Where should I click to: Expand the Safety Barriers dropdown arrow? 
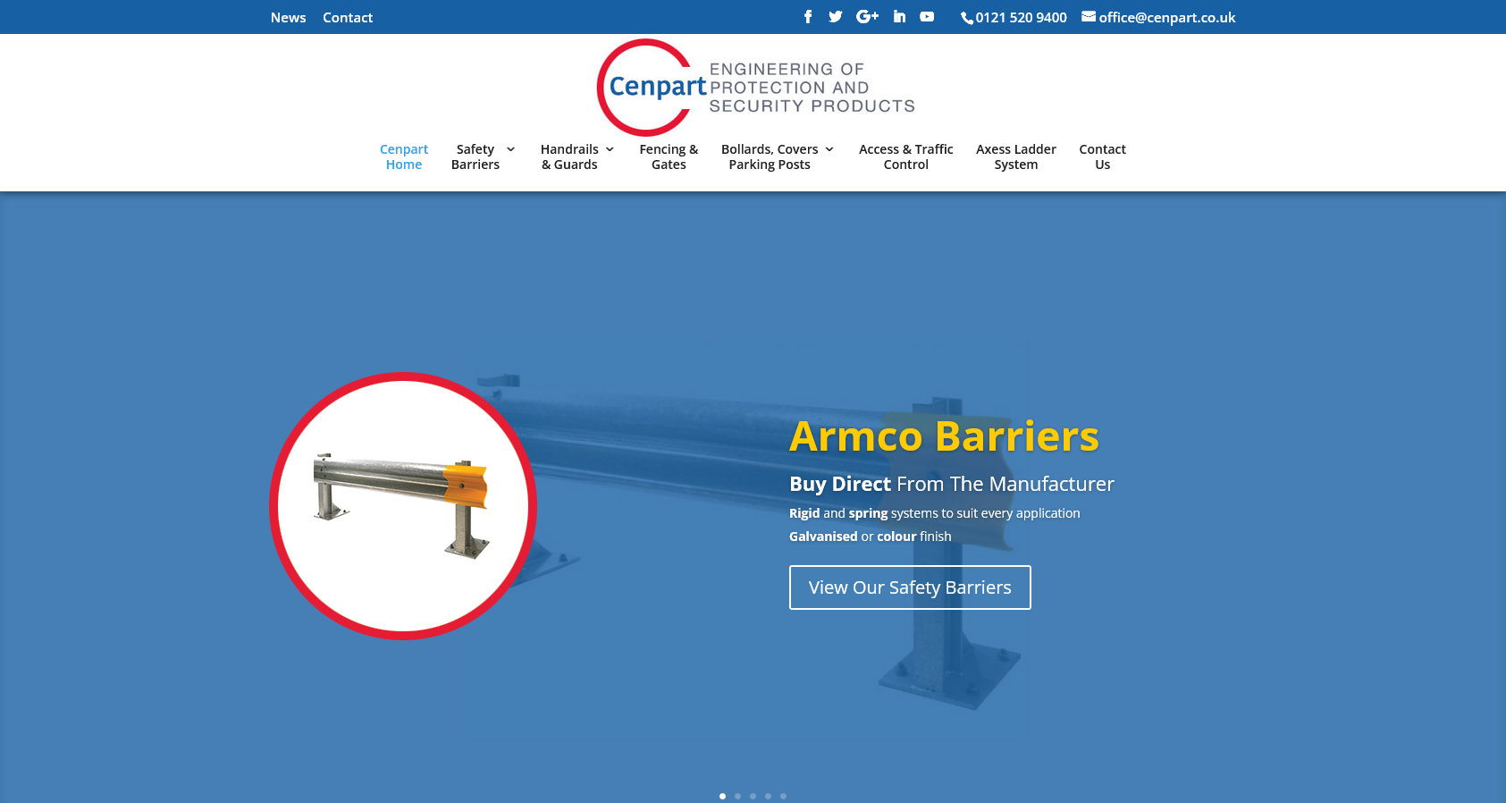click(x=510, y=149)
